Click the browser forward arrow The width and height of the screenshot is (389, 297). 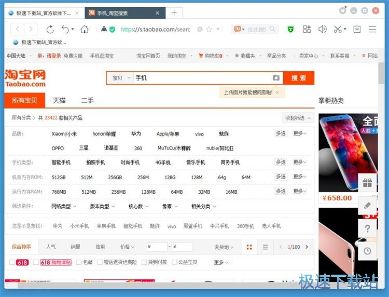pyautogui.click(x=31, y=29)
